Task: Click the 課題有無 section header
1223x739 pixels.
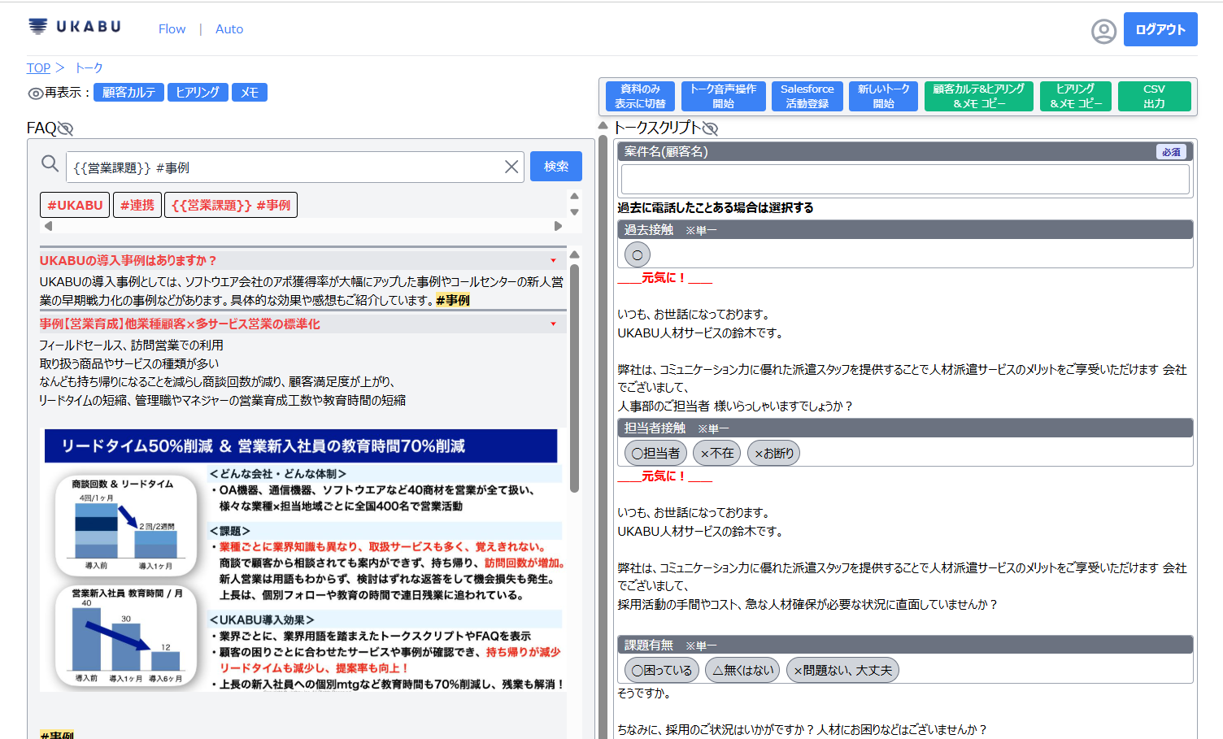Action: pos(905,646)
